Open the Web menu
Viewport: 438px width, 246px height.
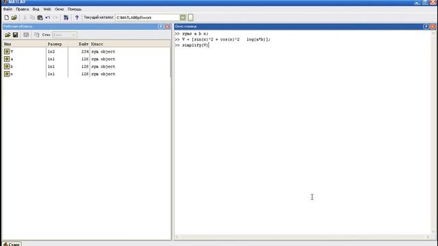click(47, 9)
